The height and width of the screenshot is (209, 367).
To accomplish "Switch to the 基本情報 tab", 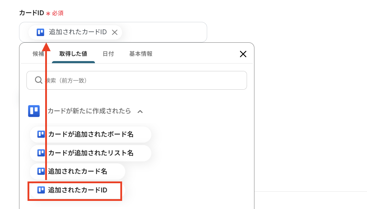I will coord(140,54).
